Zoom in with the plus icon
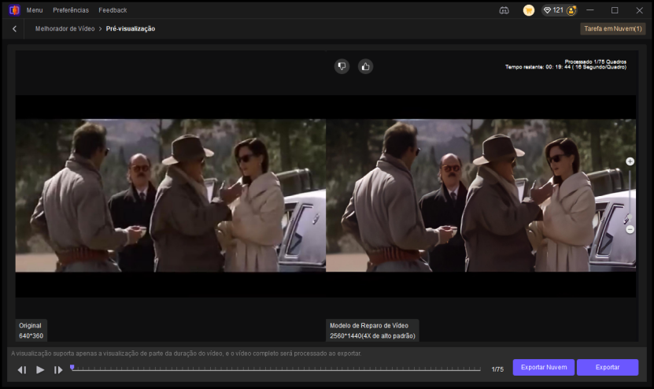The image size is (654, 389). 630,161
